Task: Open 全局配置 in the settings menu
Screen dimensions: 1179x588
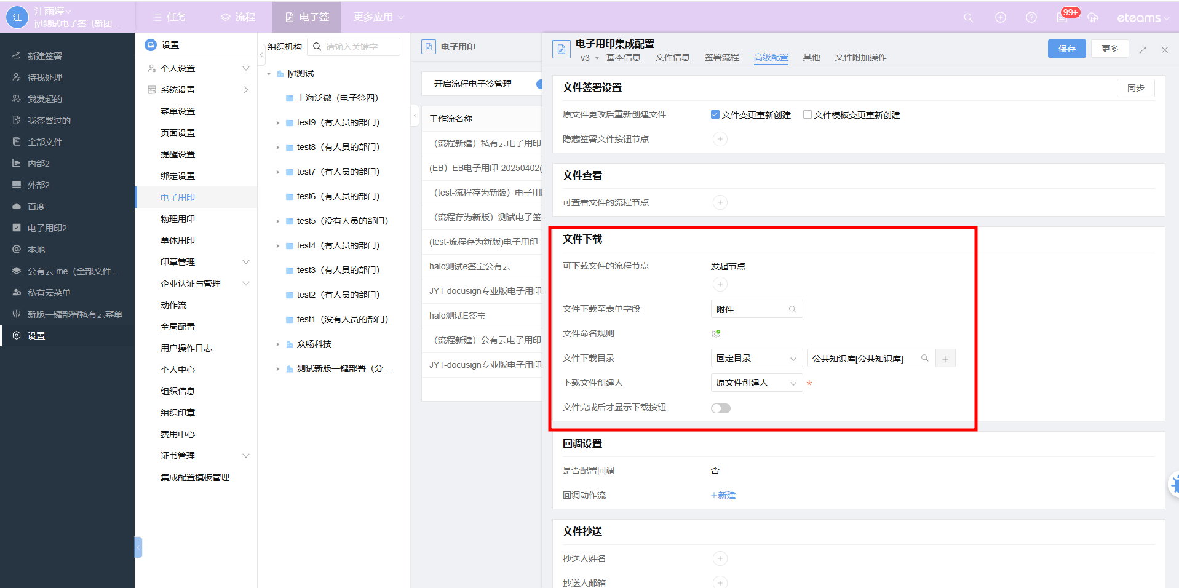Action: [x=178, y=327]
